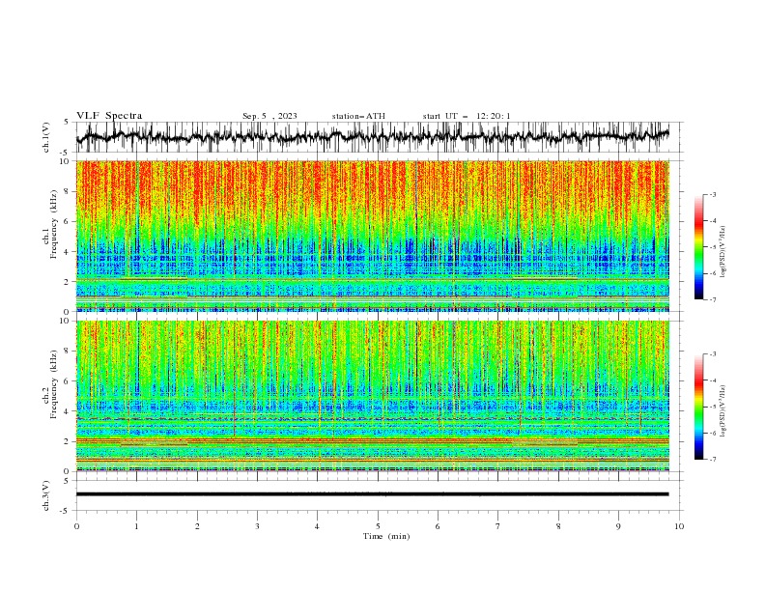765x591 pixels.
Task: Click the ch.2 spectrogram panel
Action: 373,396
